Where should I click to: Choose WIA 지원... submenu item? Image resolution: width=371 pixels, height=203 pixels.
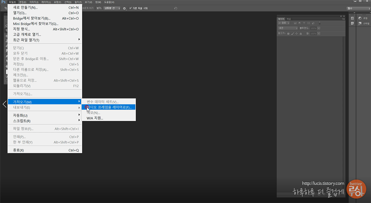(x=109, y=118)
